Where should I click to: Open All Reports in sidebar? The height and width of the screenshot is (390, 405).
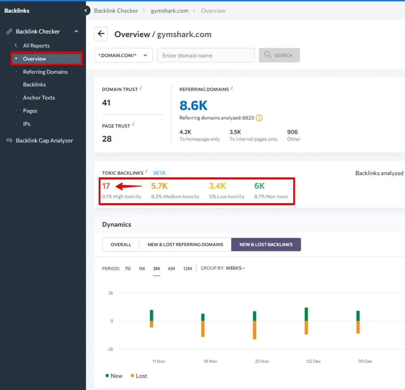(x=36, y=46)
